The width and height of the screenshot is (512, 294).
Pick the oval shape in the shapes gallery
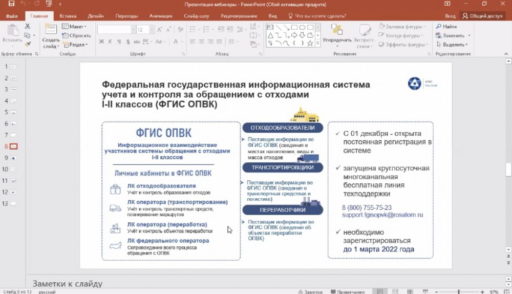pyautogui.click(x=302, y=28)
